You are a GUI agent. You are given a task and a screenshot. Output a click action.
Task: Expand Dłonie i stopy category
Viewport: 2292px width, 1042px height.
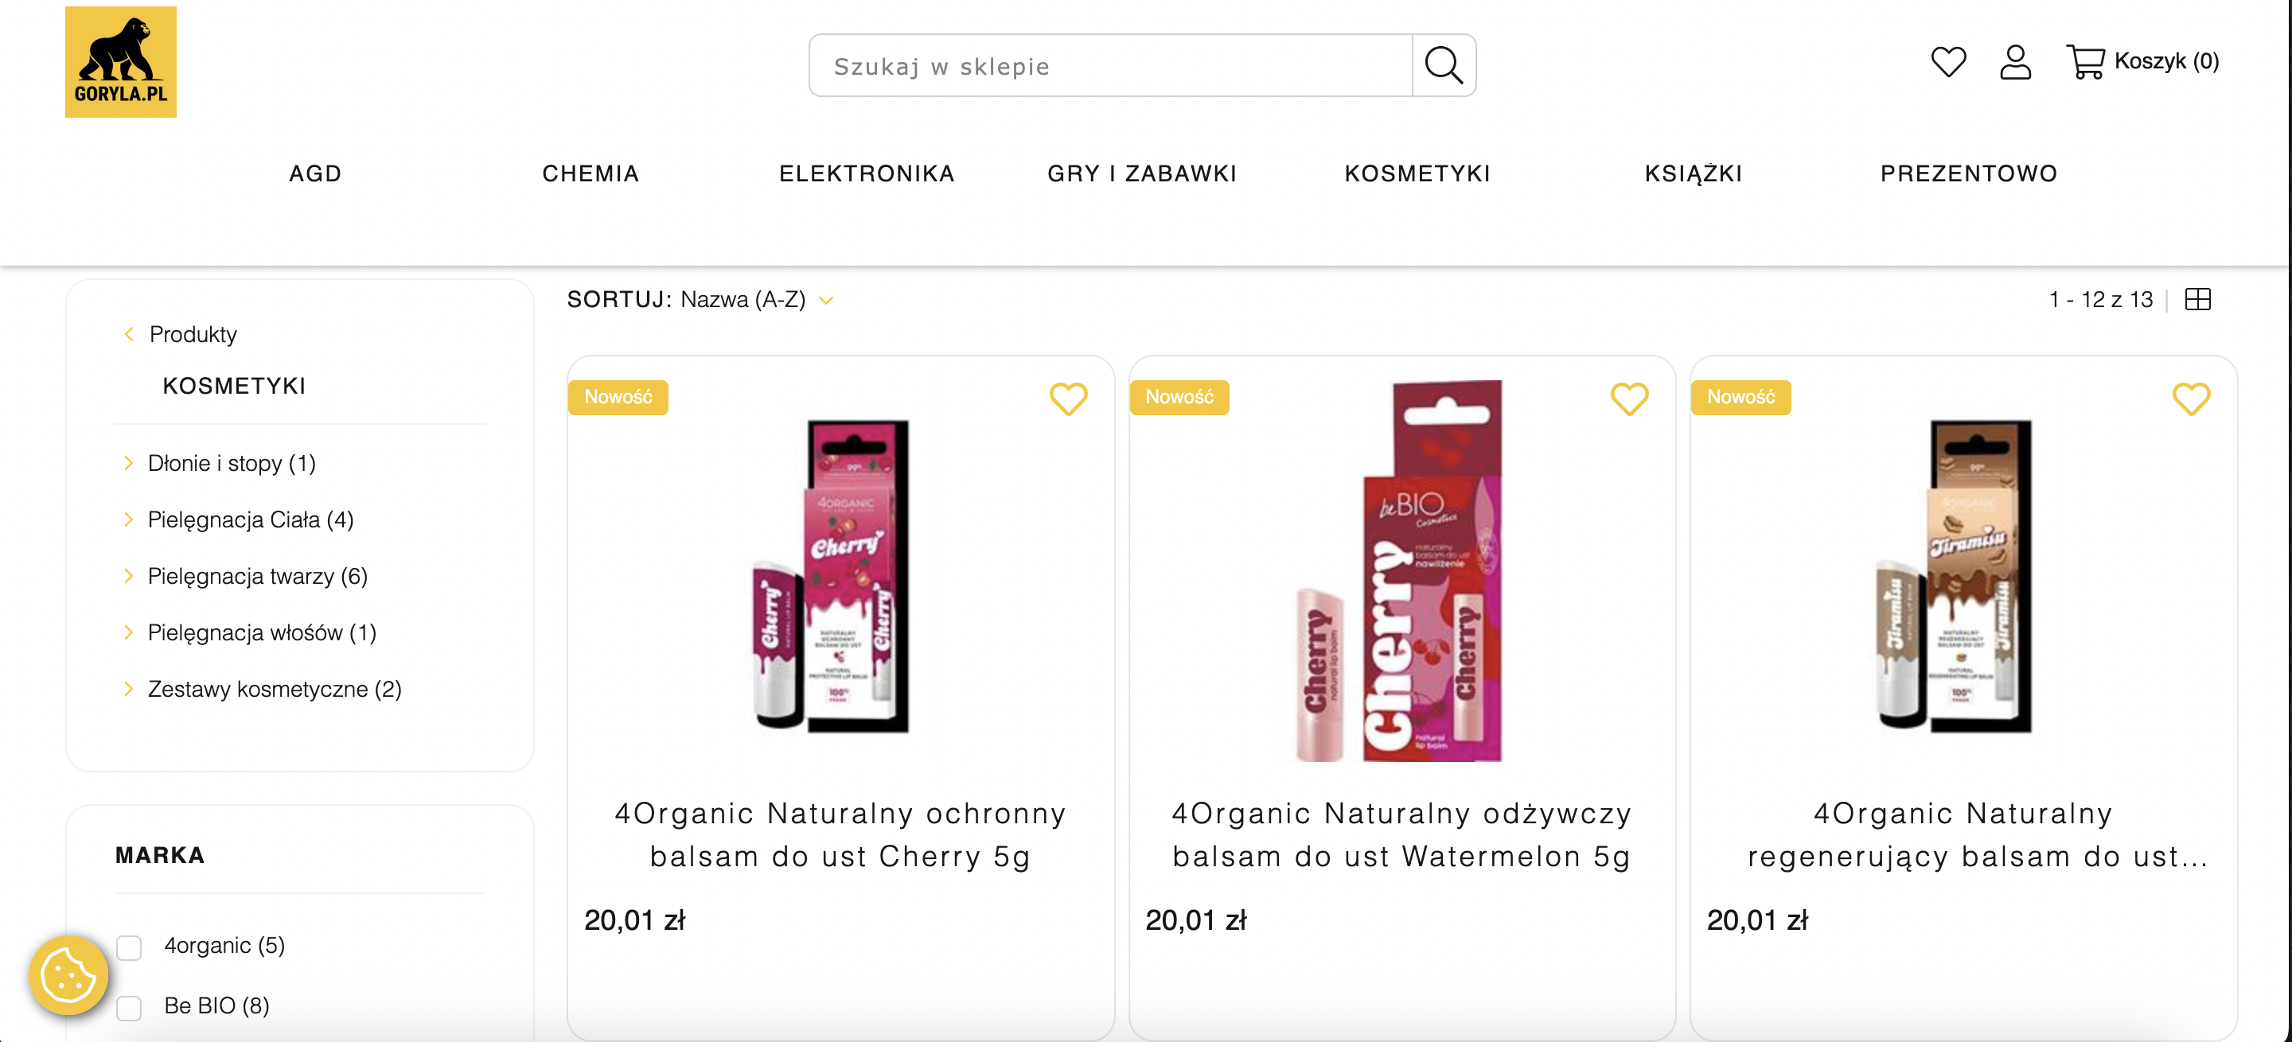[128, 463]
